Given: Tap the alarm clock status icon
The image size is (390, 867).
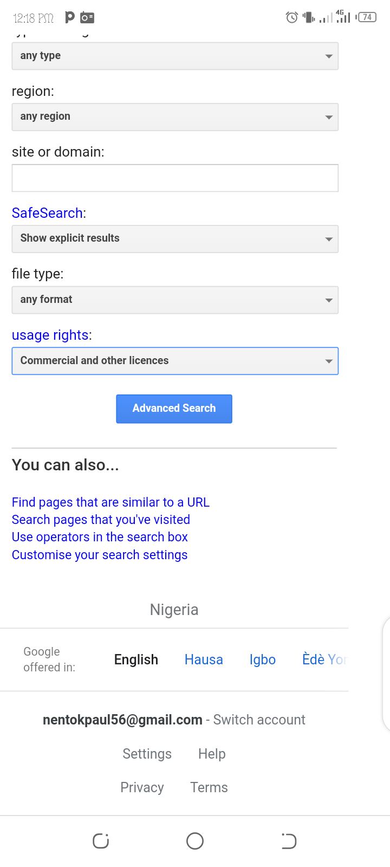Looking at the screenshot, I should (x=291, y=17).
